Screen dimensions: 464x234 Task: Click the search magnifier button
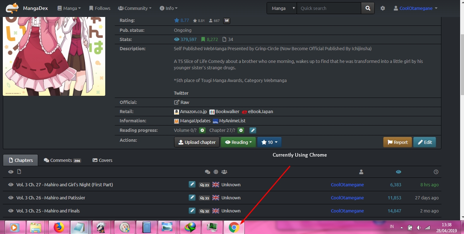(368, 8)
